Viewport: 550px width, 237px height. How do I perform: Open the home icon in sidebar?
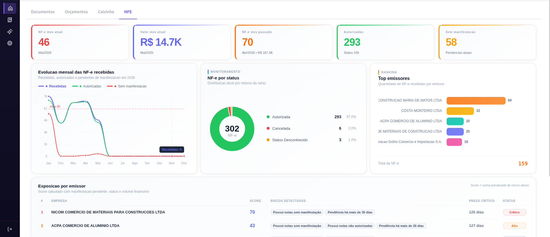tap(10, 8)
